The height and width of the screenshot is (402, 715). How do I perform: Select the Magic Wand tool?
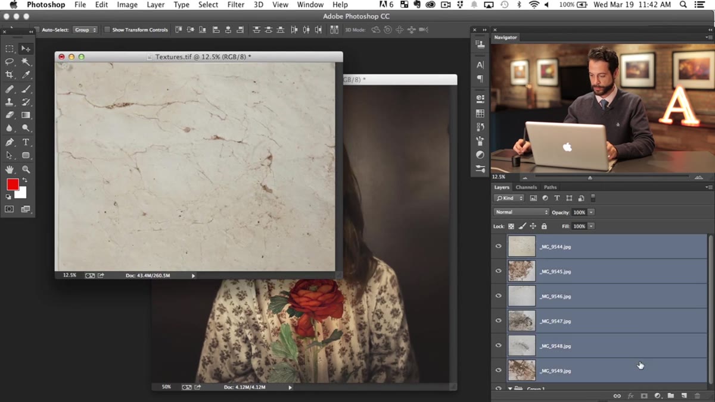[26, 62]
